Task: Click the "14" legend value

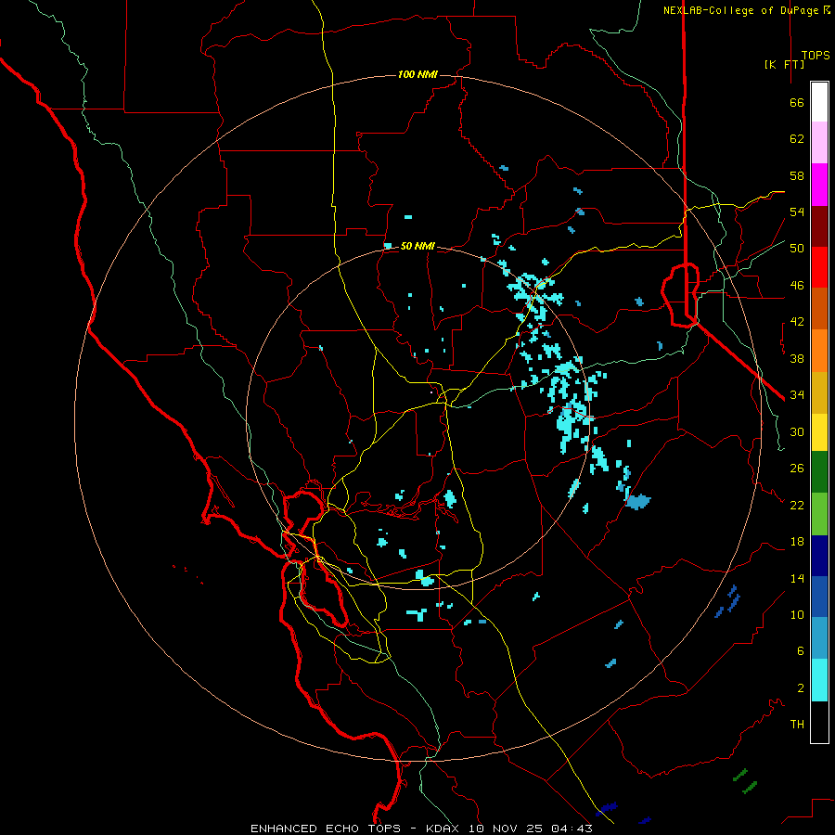Action: [x=797, y=578]
